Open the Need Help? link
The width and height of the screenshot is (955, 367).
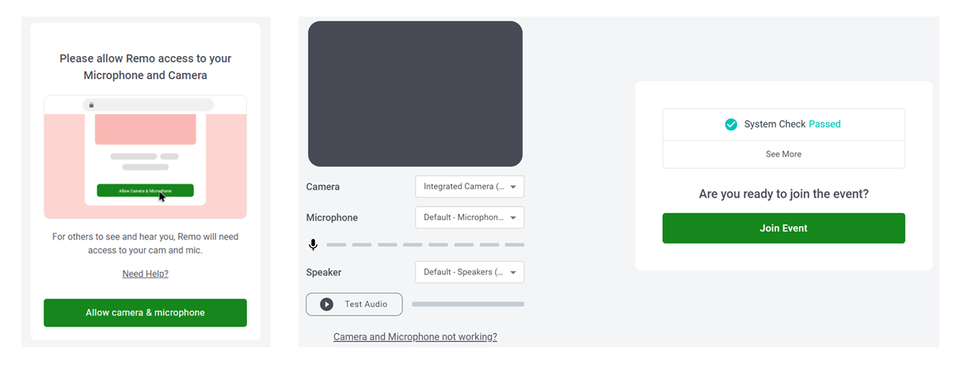(145, 274)
